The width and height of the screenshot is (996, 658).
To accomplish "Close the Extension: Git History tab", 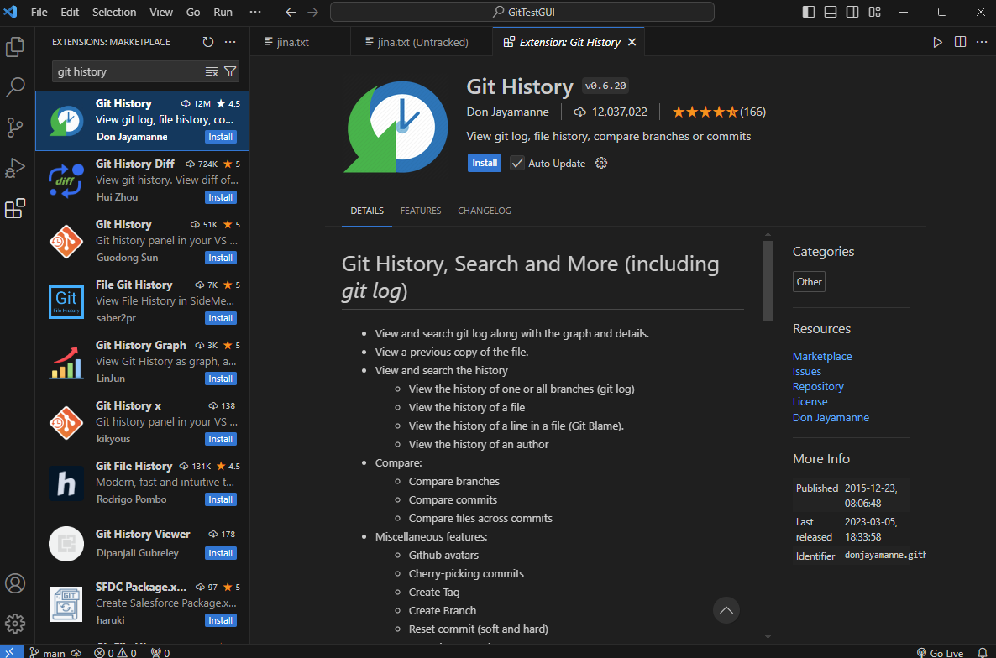I will pyautogui.click(x=632, y=42).
